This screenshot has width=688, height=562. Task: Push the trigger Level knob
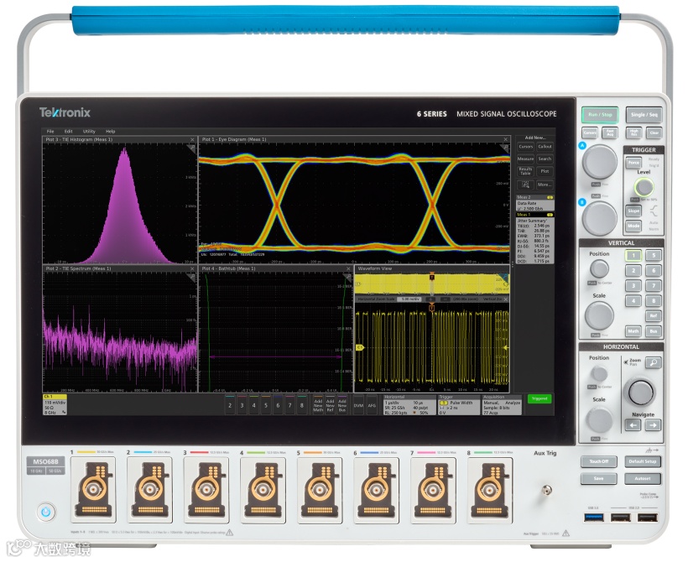click(644, 187)
